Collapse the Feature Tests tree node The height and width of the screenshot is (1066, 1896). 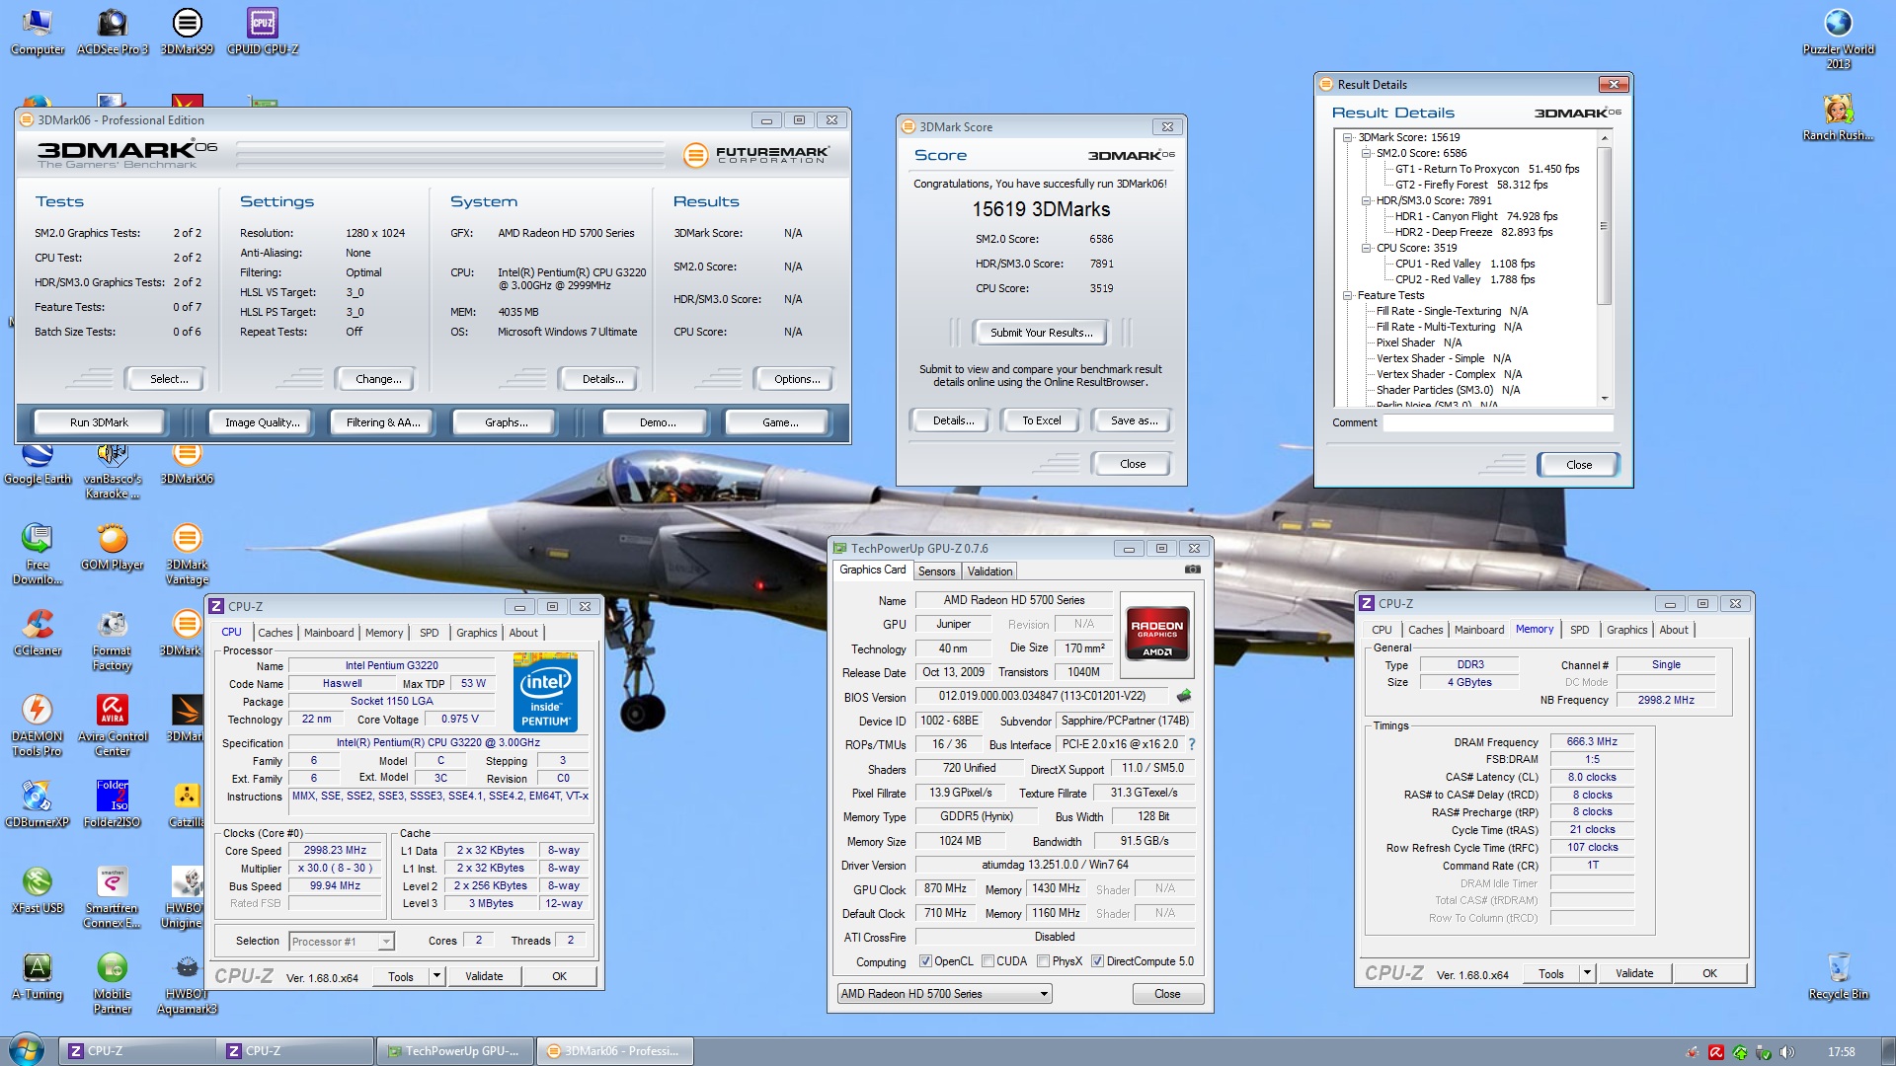click(x=1348, y=295)
